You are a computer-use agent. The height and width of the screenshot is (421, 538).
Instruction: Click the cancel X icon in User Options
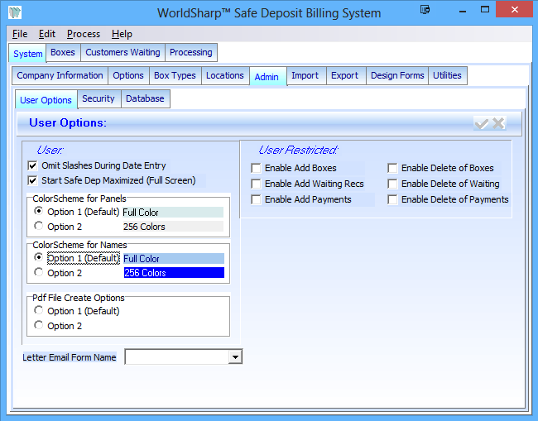click(x=497, y=123)
